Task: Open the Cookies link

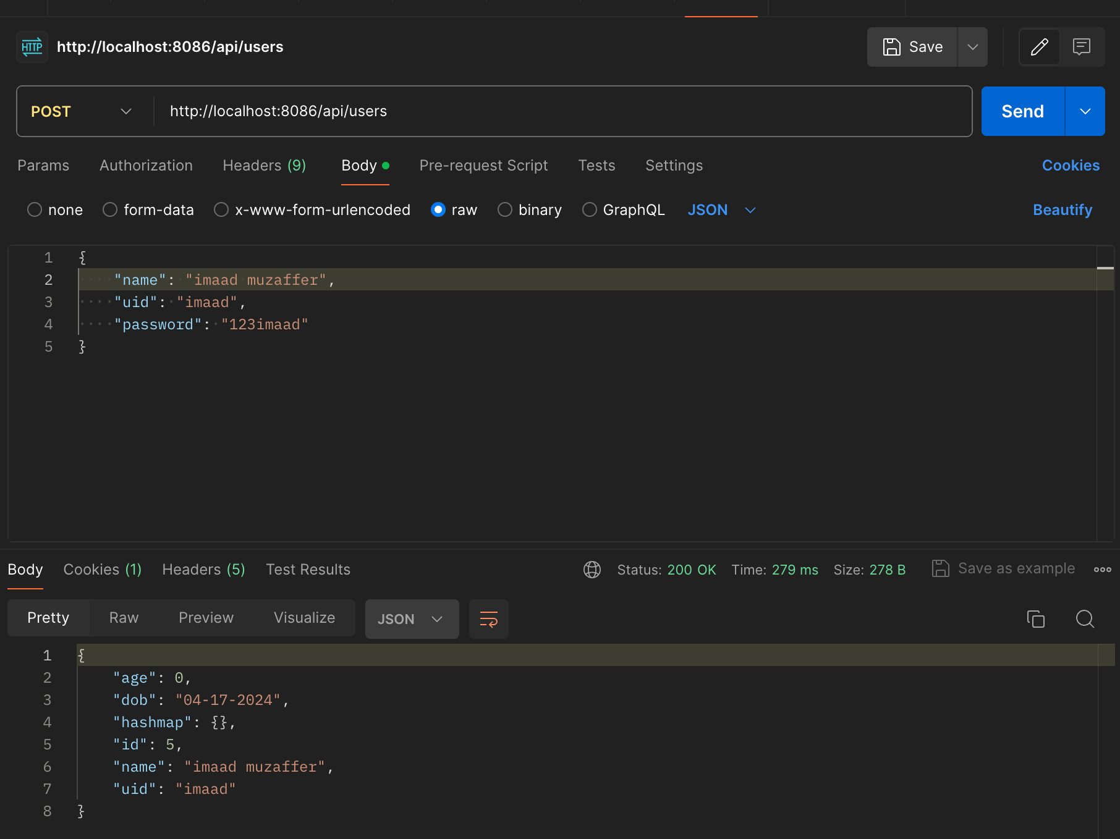Action: 1071,166
